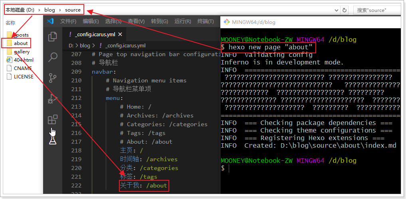The image size is (406, 199).
Task: Click the 主页: / entry
Action: (131, 150)
